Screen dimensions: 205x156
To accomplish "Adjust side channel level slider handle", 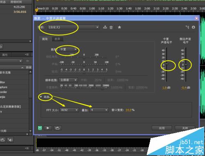I will (186, 65).
